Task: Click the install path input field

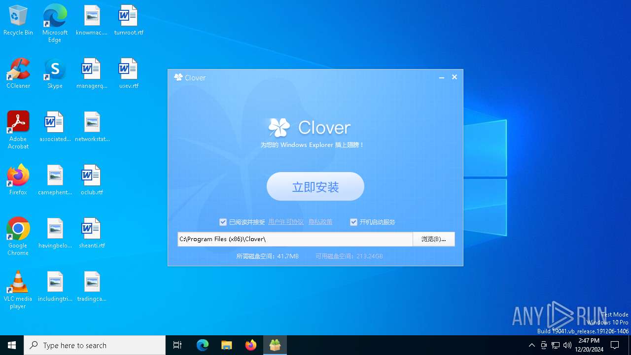Action: point(295,239)
